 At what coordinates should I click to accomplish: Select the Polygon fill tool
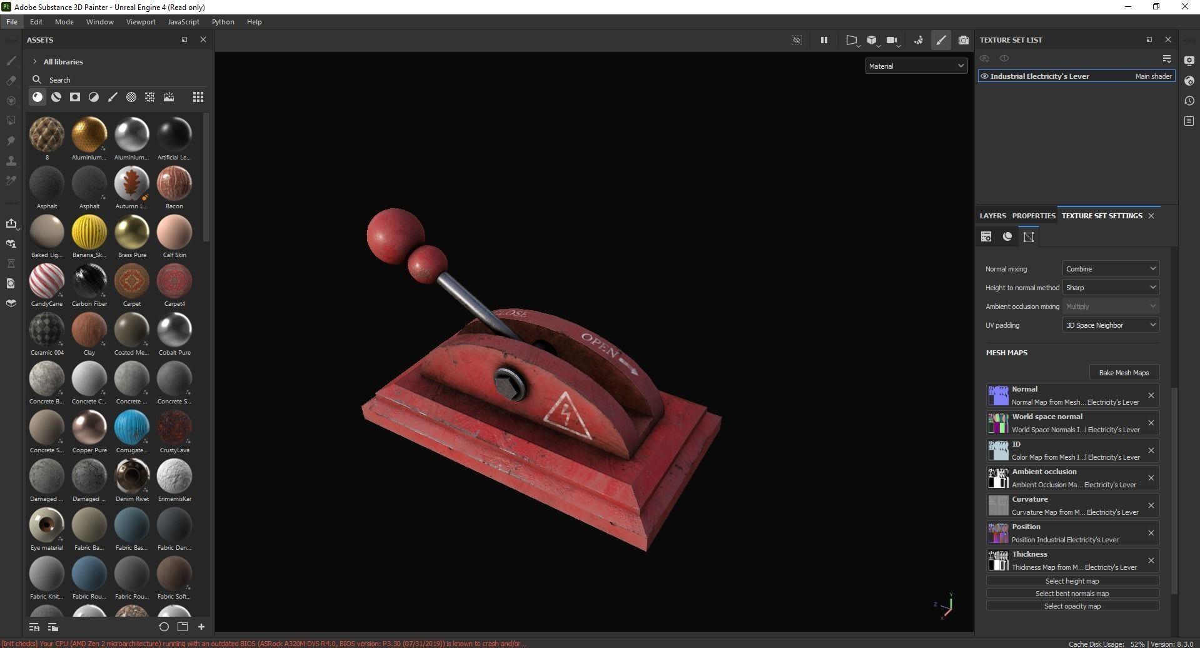tap(11, 121)
